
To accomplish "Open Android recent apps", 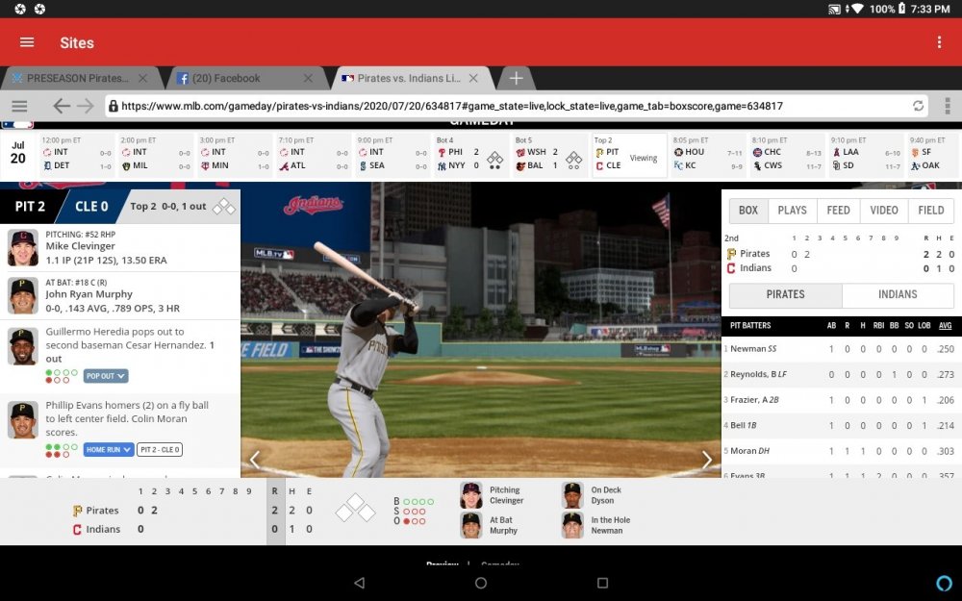I will pos(602,583).
